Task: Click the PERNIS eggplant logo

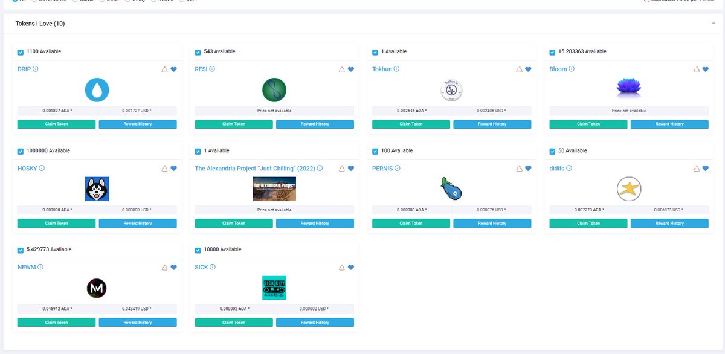Action: point(452,189)
